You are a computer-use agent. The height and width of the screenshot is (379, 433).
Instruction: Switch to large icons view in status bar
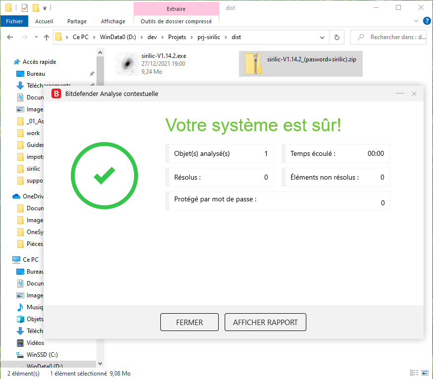[x=425, y=373]
